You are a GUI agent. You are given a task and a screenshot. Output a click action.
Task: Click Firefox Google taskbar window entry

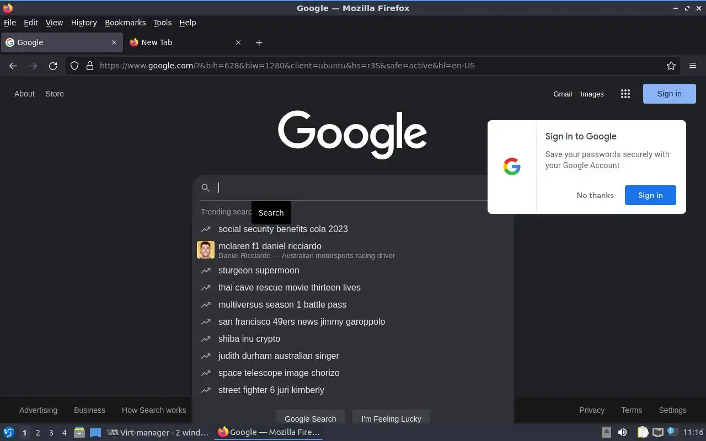tap(269, 433)
